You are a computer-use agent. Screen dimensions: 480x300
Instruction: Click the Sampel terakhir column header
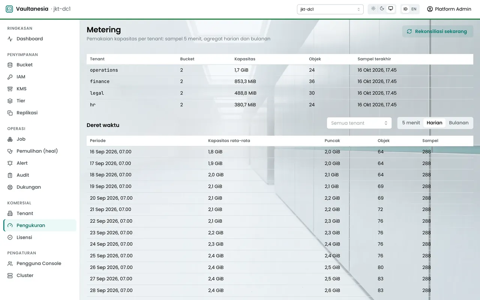[x=374, y=59]
